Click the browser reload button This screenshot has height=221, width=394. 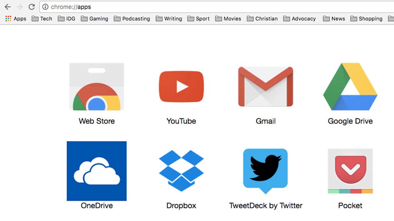pos(32,7)
